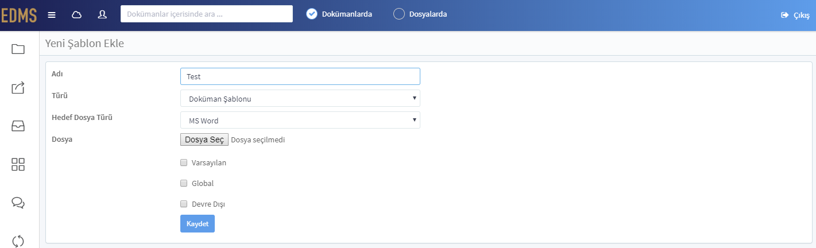Open the chat bubbles sidebar icon

[18, 203]
